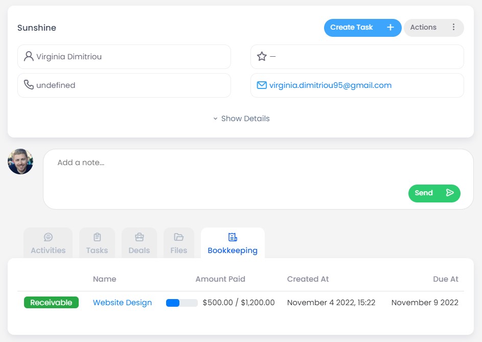
Task: Go to the Files tab
Action: [179, 243]
